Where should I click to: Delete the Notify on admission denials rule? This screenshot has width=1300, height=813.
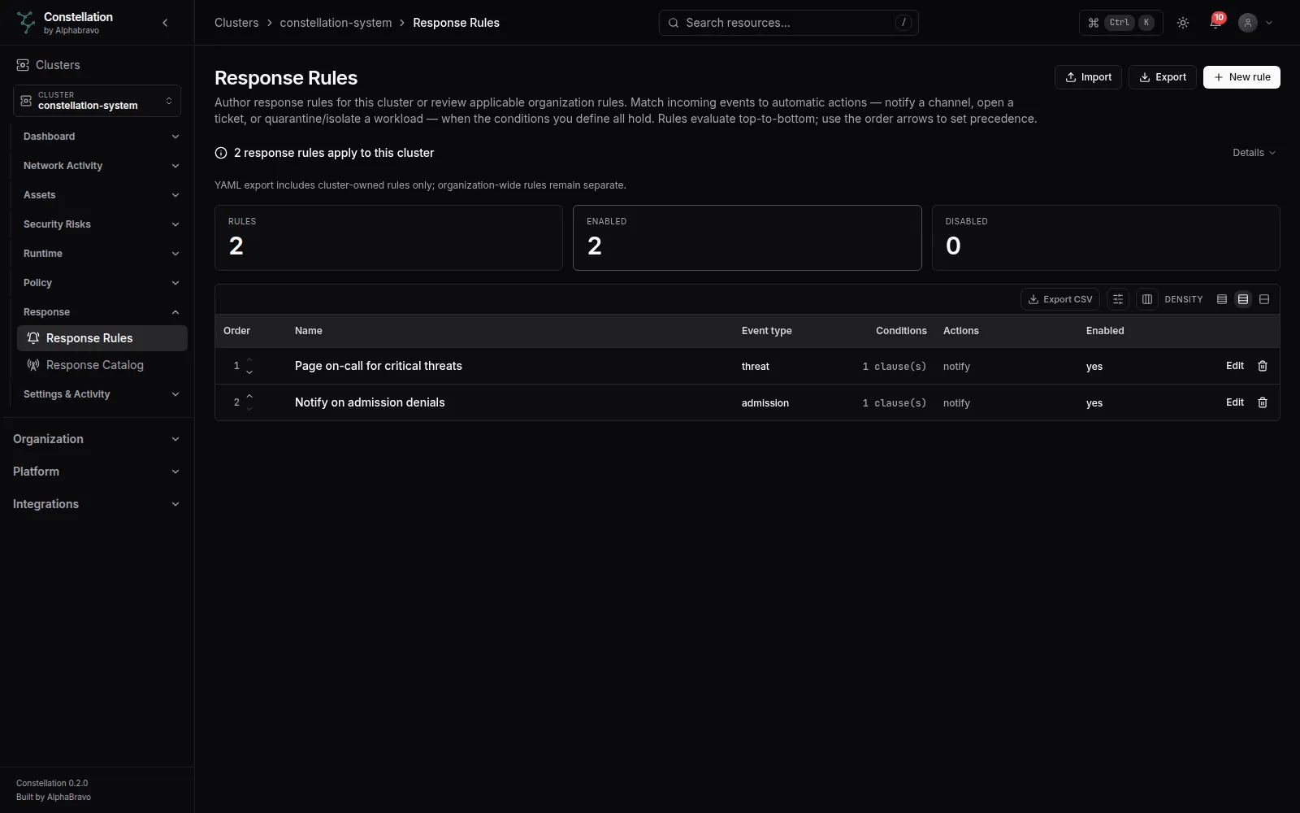1263,402
